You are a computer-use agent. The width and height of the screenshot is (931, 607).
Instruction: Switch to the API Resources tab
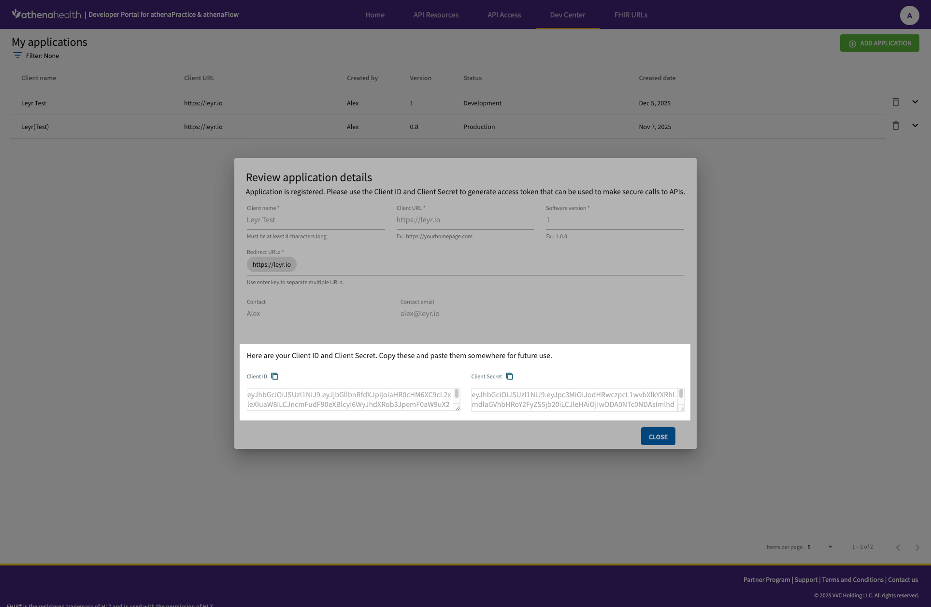(436, 15)
